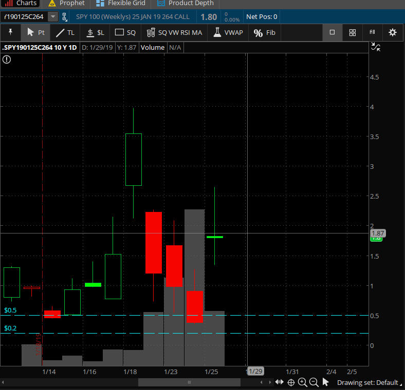Select the TL trendline drawing tool
The height and width of the screenshot is (390, 405).
[x=65, y=32]
